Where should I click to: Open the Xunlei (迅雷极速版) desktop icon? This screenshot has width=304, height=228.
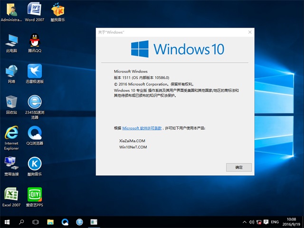(x=34, y=71)
